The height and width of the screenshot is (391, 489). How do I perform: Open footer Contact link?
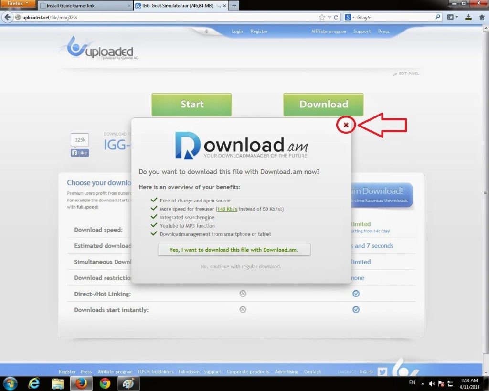[x=312, y=372]
